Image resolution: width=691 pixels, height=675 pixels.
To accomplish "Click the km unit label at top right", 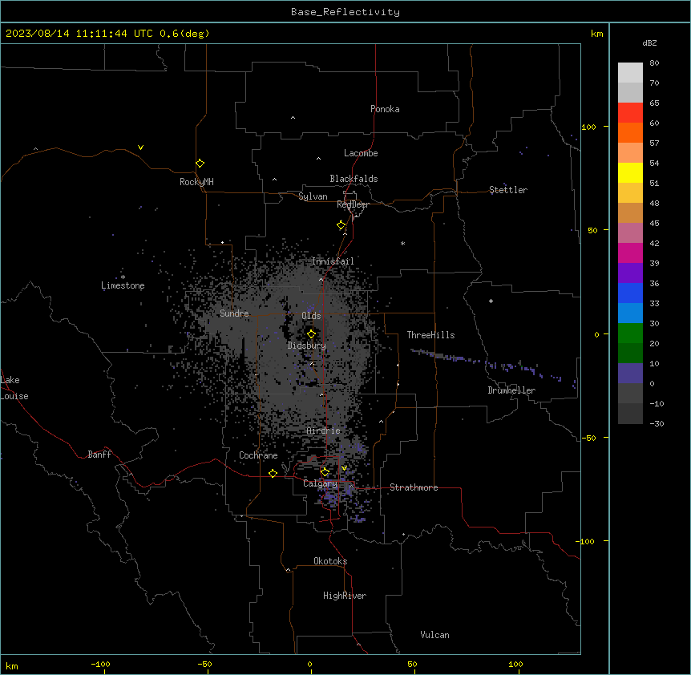I will tap(597, 34).
